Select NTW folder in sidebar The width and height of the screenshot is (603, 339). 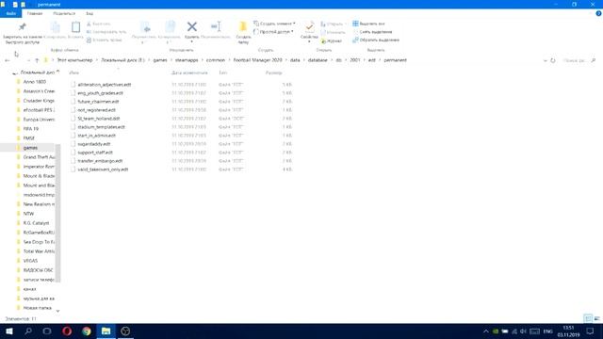tap(28, 214)
